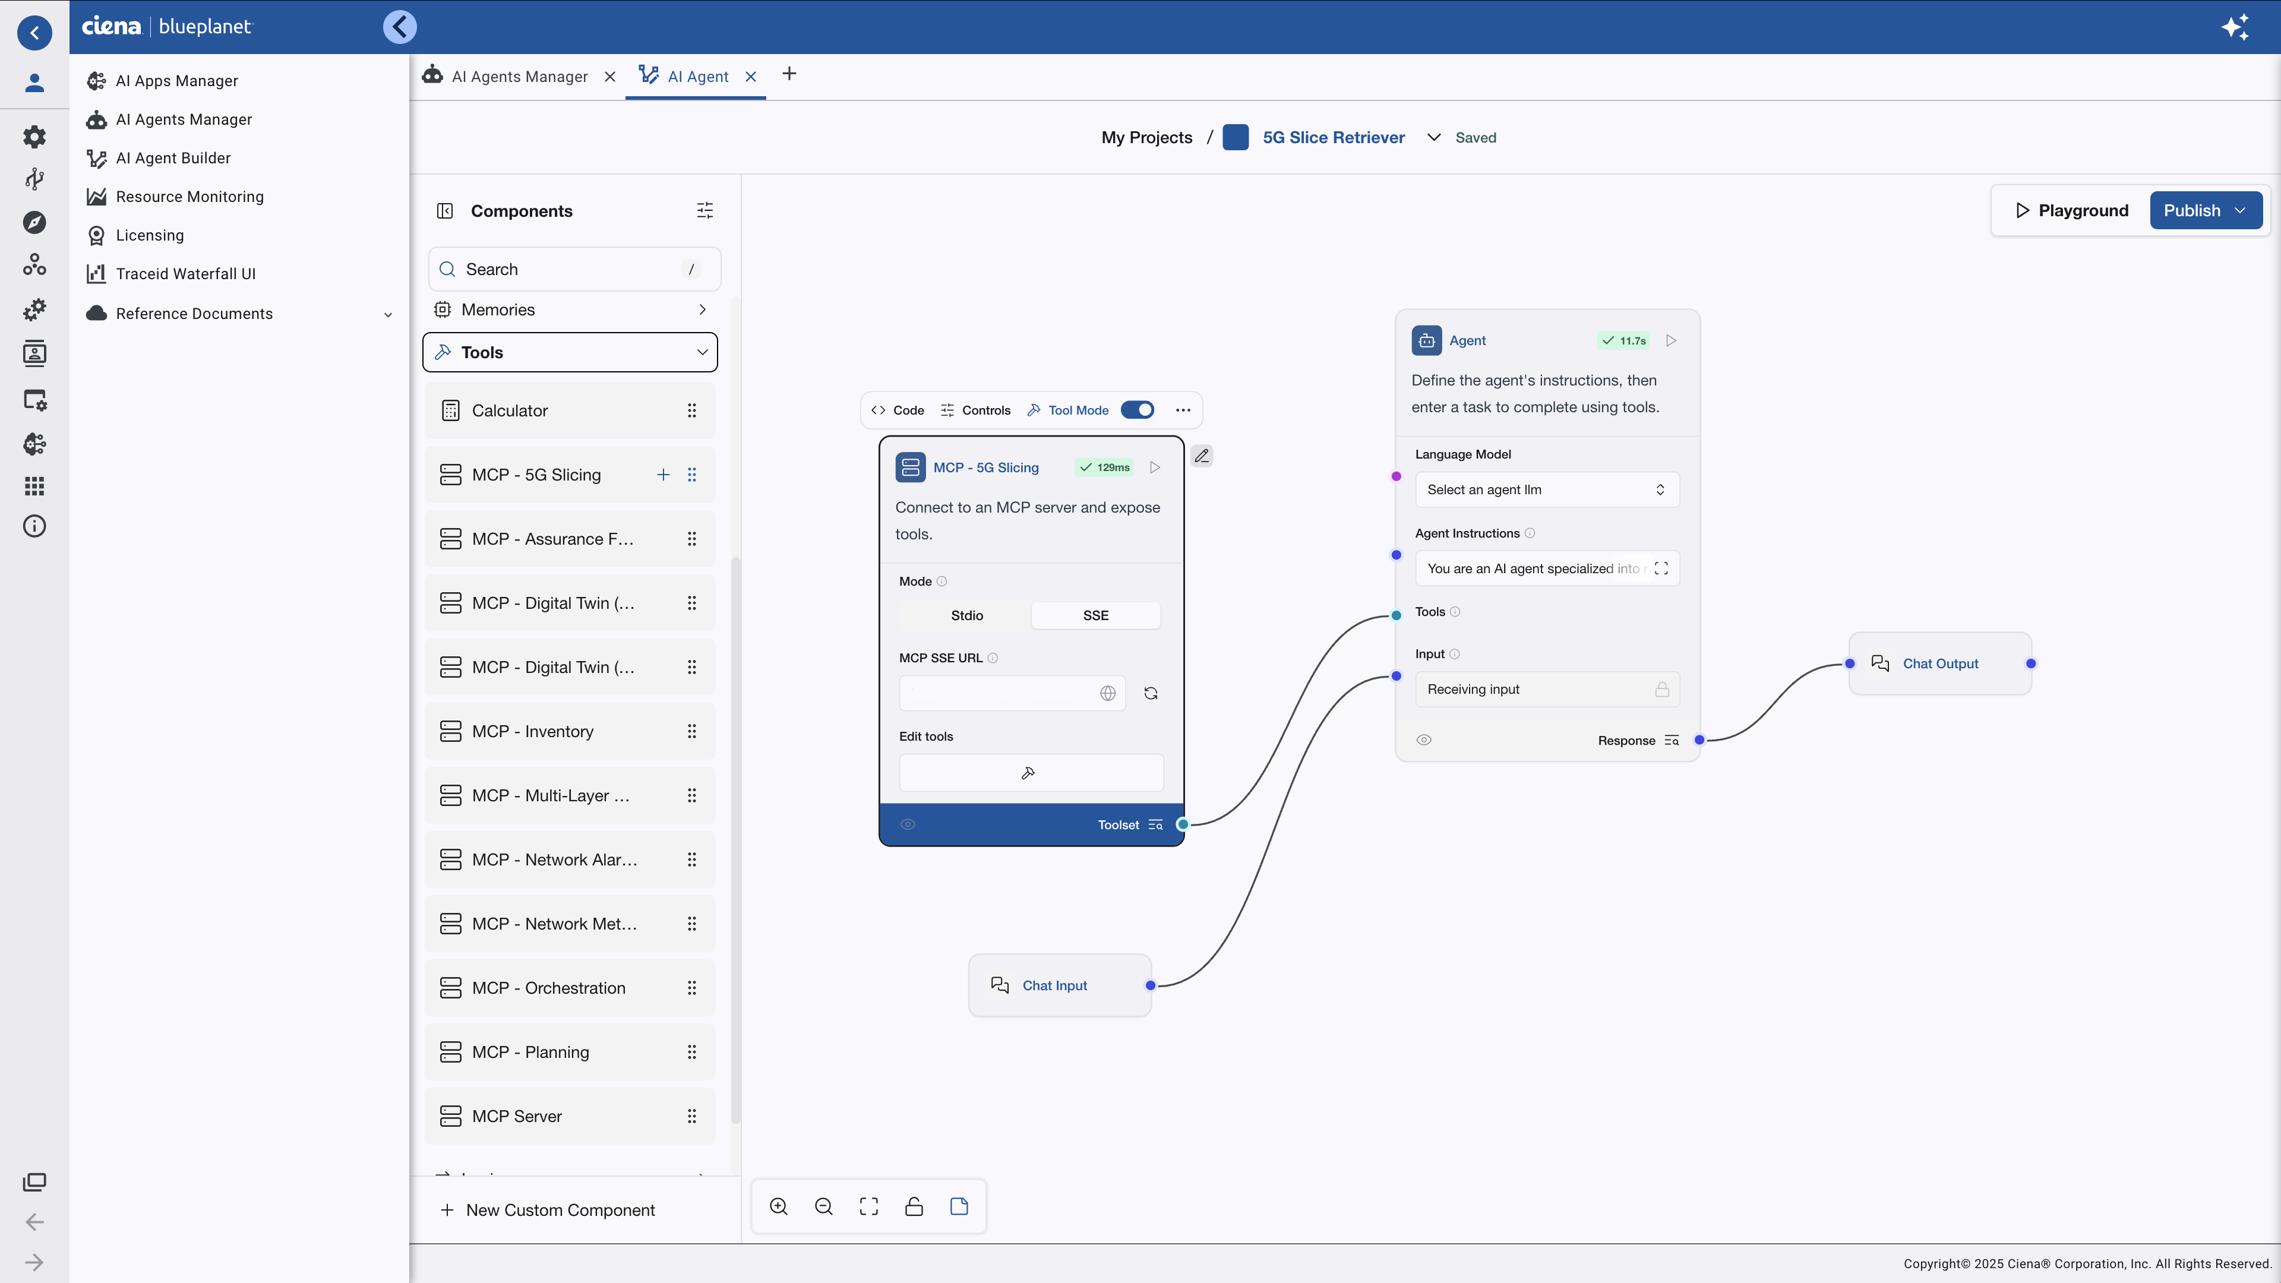Click the blue project color swatch

pyautogui.click(x=1236, y=137)
